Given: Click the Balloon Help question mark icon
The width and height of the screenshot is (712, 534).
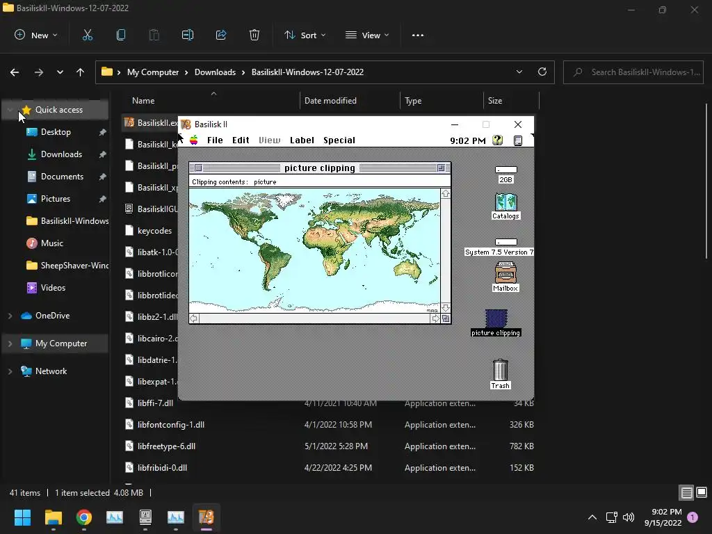Looking at the screenshot, I should (x=498, y=140).
